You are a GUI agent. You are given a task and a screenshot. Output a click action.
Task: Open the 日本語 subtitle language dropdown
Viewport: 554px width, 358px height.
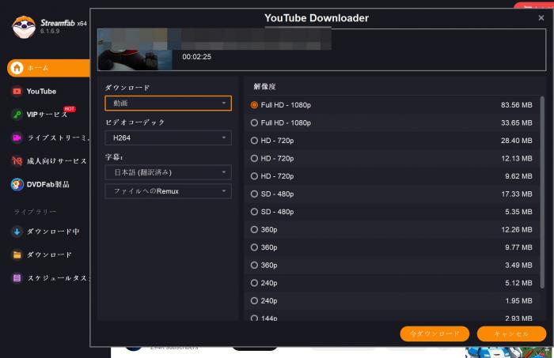(x=168, y=172)
